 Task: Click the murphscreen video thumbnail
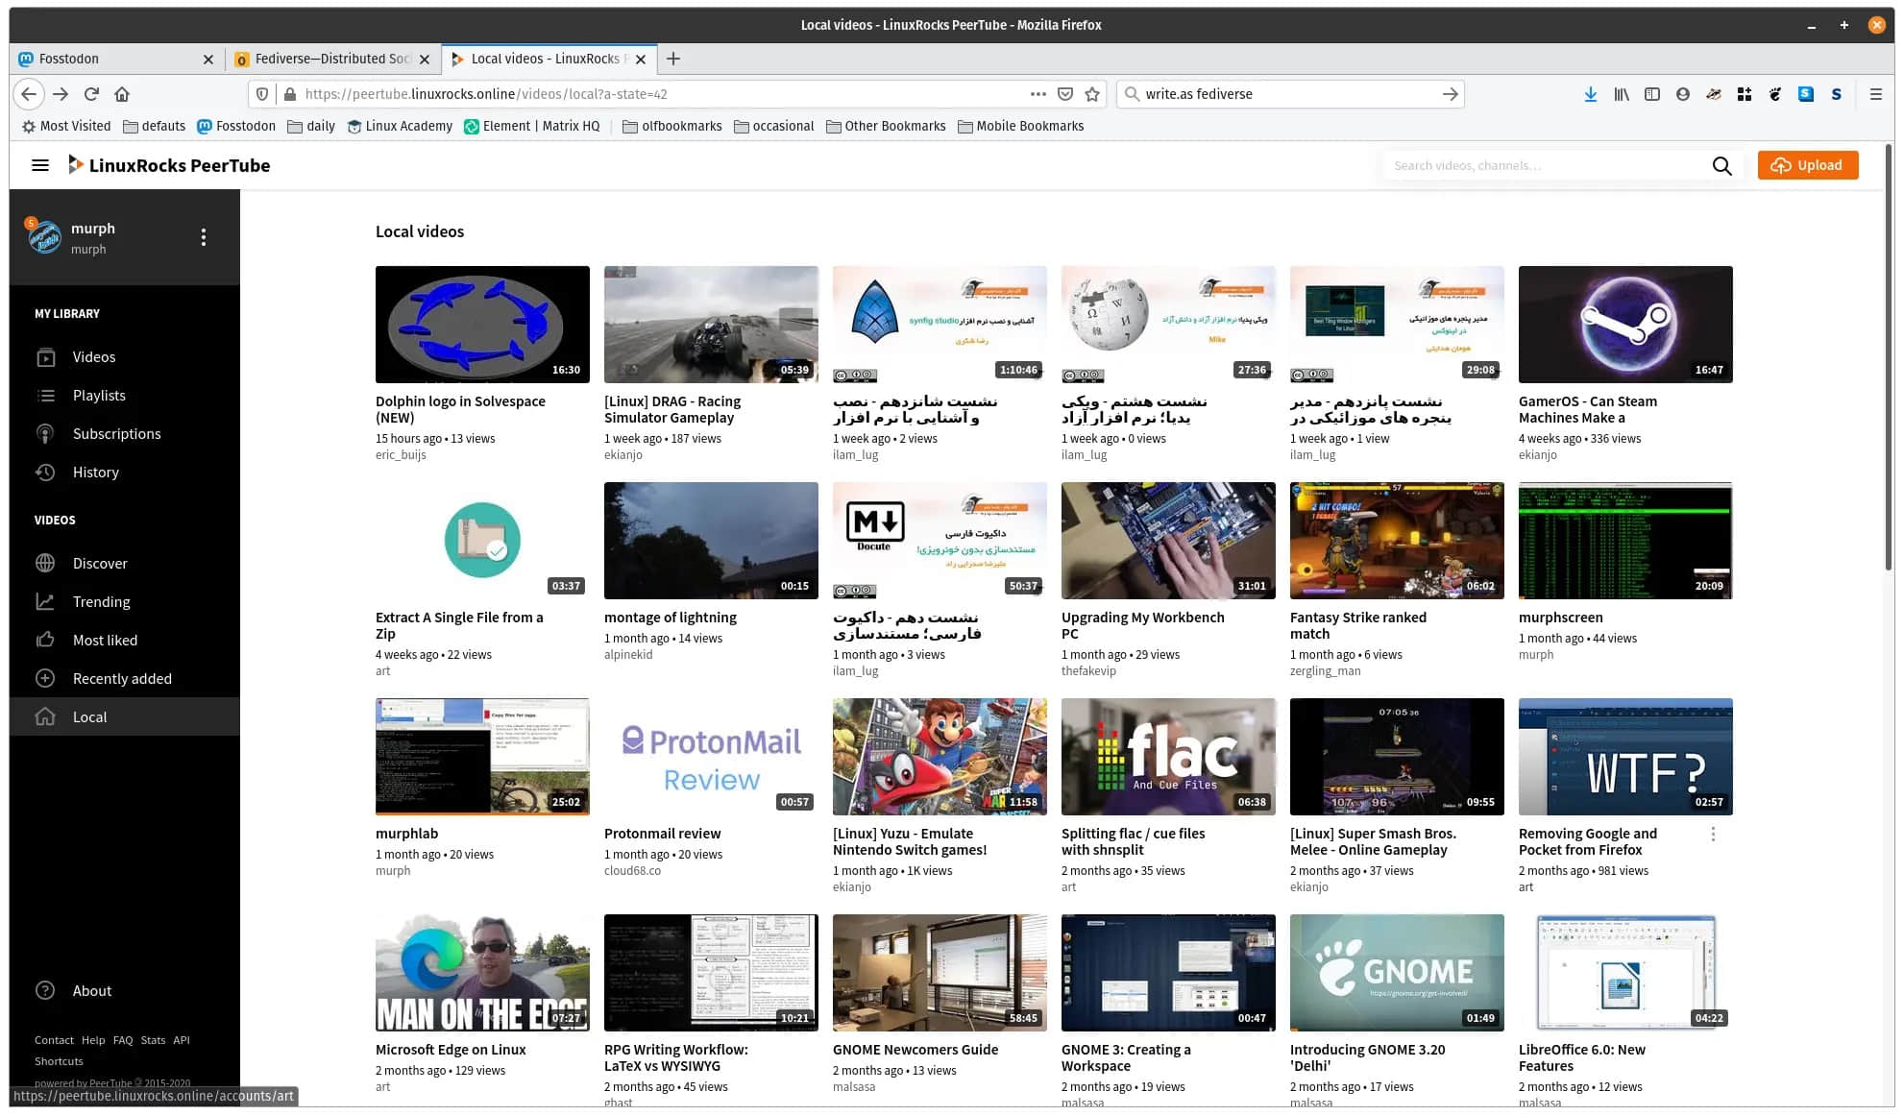[x=1625, y=540]
